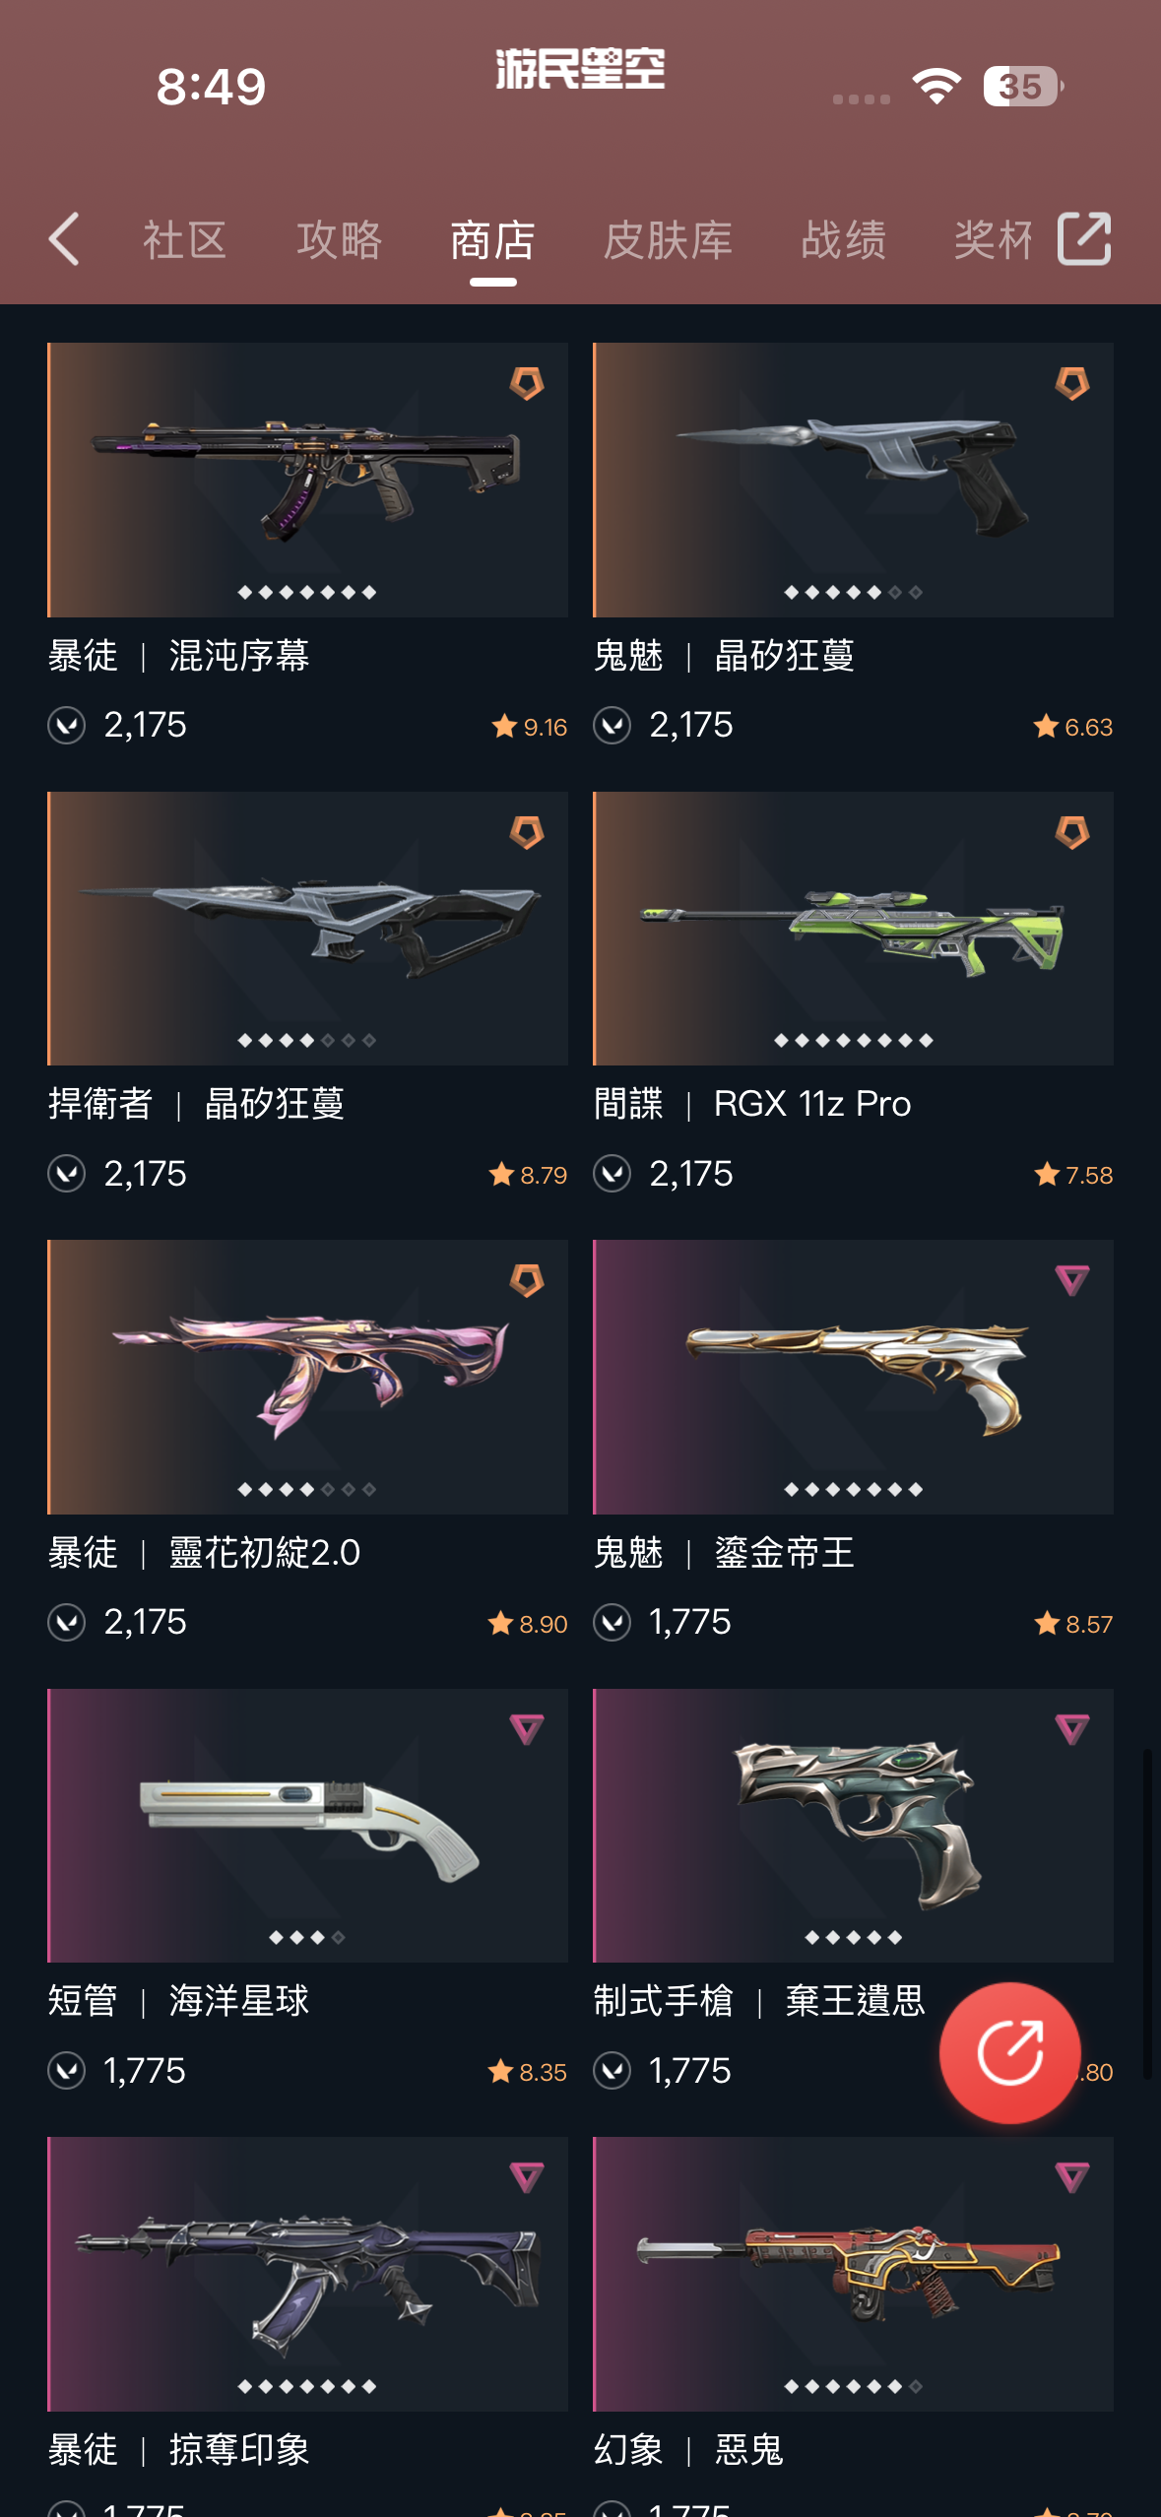The image size is (1161, 2517).
Task: Open the 制式手槍 棄王遺思 pistol image
Action: point(853,1825)
